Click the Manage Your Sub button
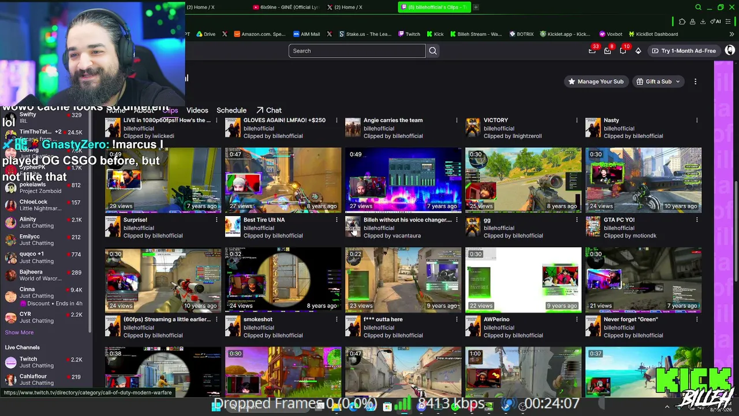 click(x=596, y=81)
